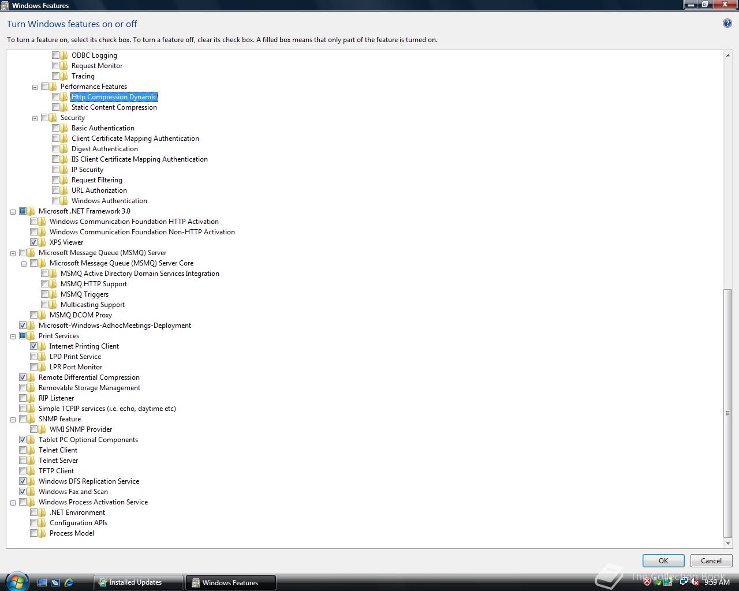Collapse the SNMP feature node
The height and width of the screenshot is (591, 739).
pos(13,420)
